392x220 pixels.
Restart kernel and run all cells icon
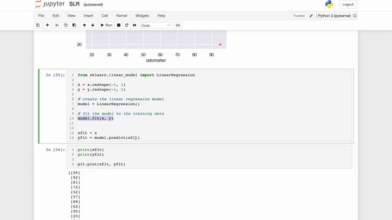pyautogui.click(x=135, y=25)
